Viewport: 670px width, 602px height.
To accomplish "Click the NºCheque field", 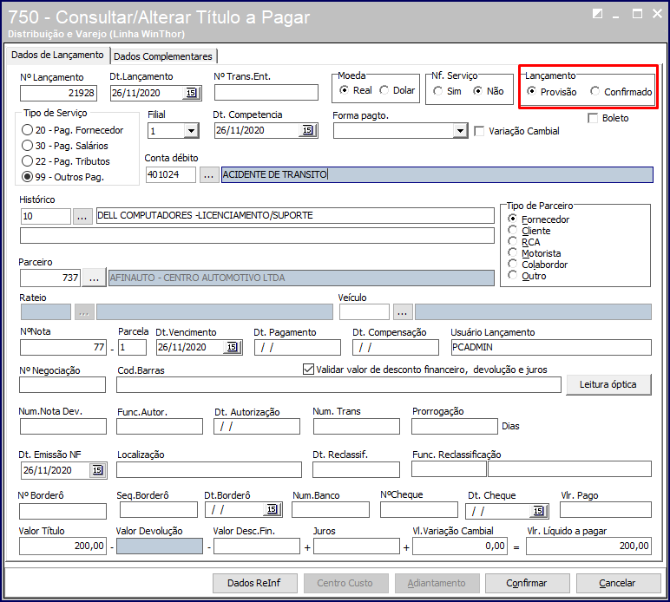I will (419, 510).
